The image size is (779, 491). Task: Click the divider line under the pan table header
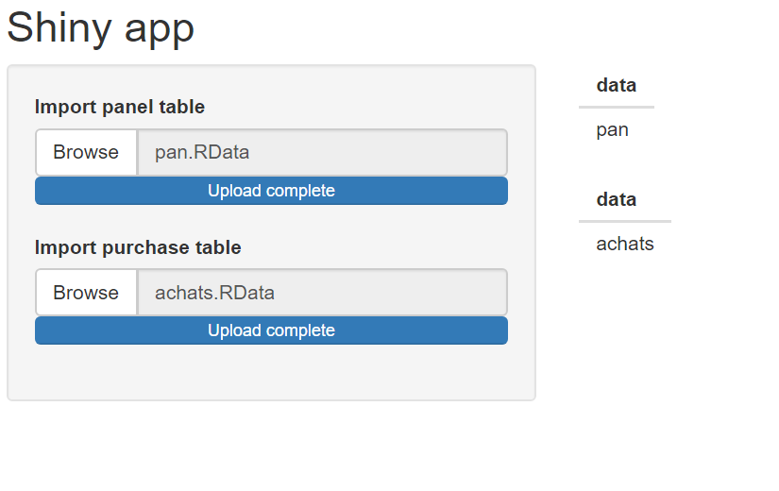click(x=617, y=108)
